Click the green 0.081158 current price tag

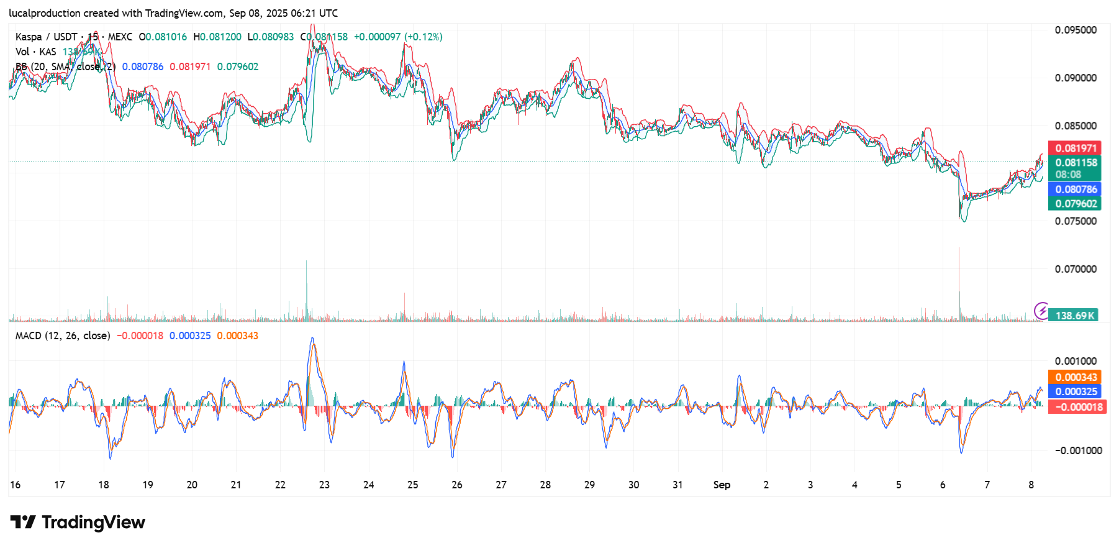click(1075, 162)
